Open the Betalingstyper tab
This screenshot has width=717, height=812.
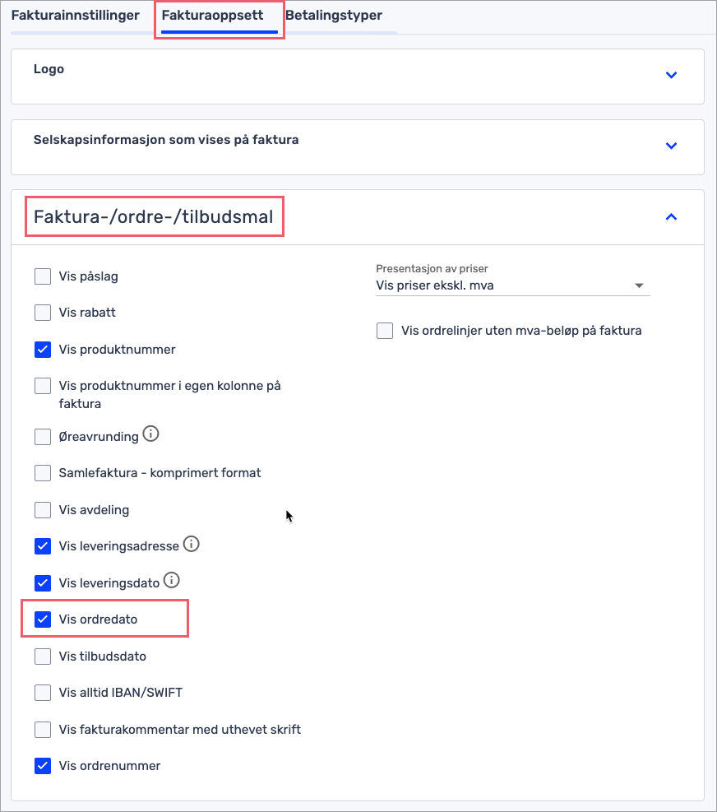pos(334,16)
